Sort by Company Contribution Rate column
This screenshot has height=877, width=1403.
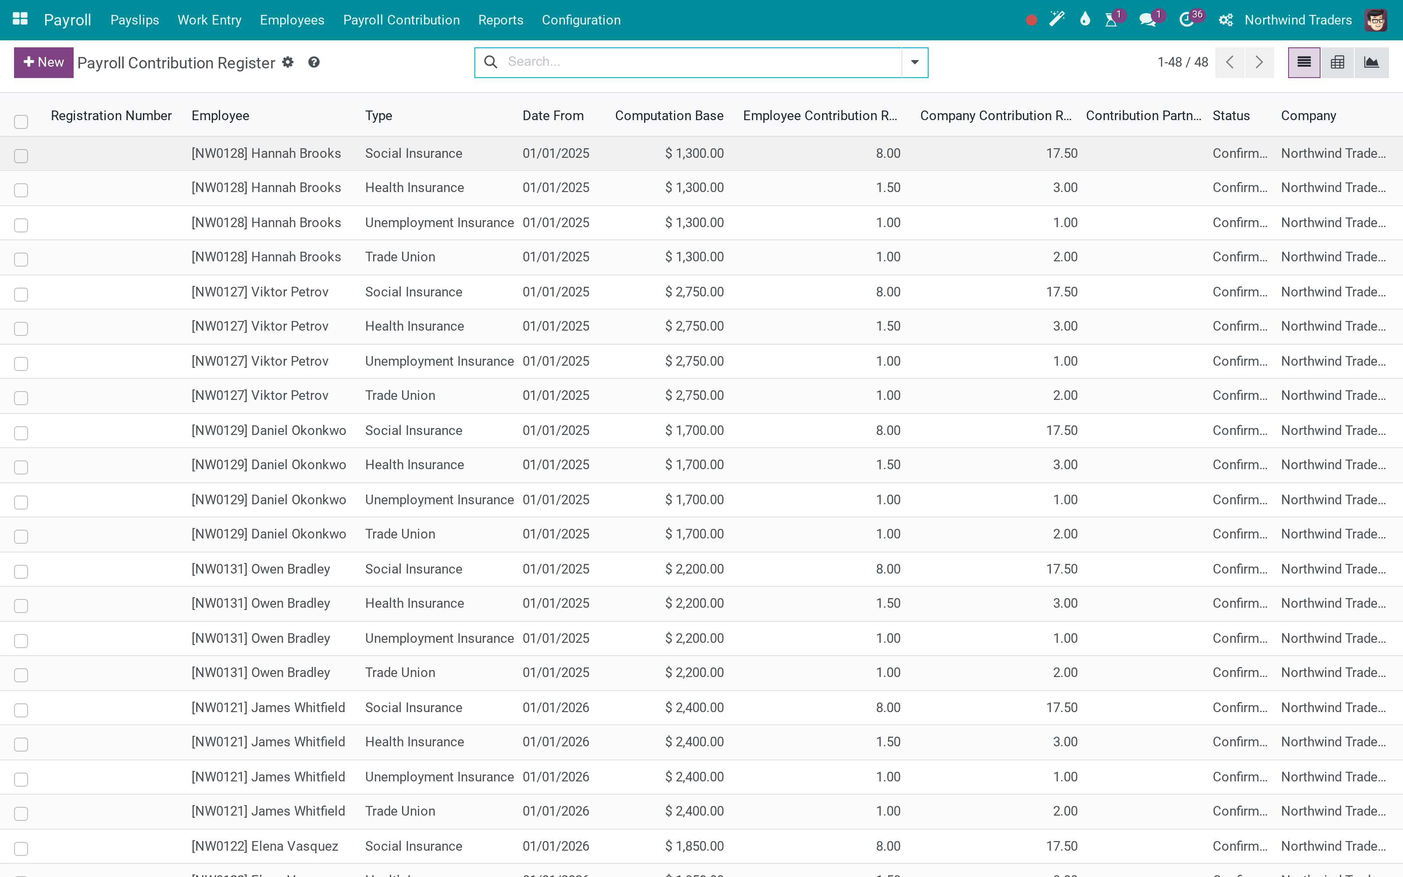[995, 115]
